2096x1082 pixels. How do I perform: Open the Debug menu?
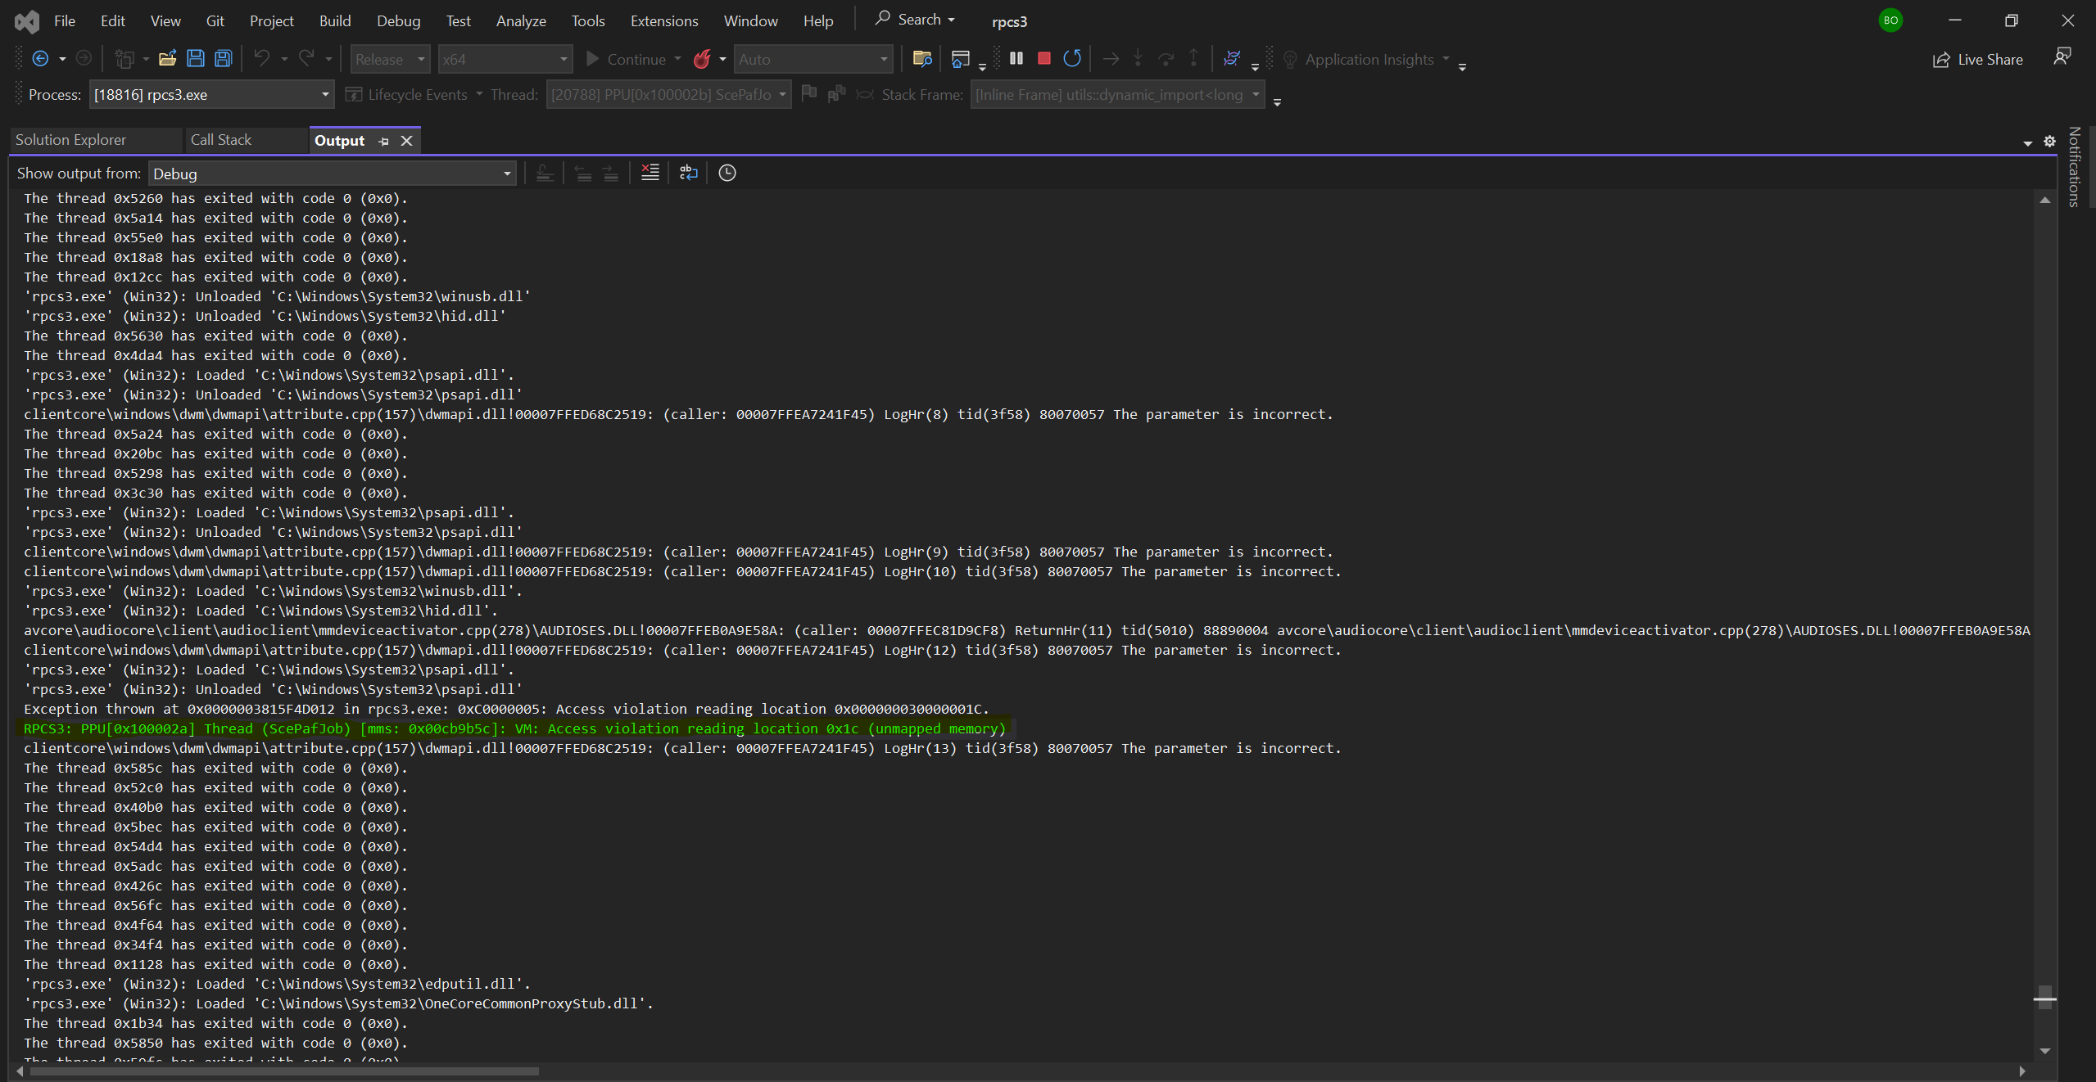click(x=398, y=20)
